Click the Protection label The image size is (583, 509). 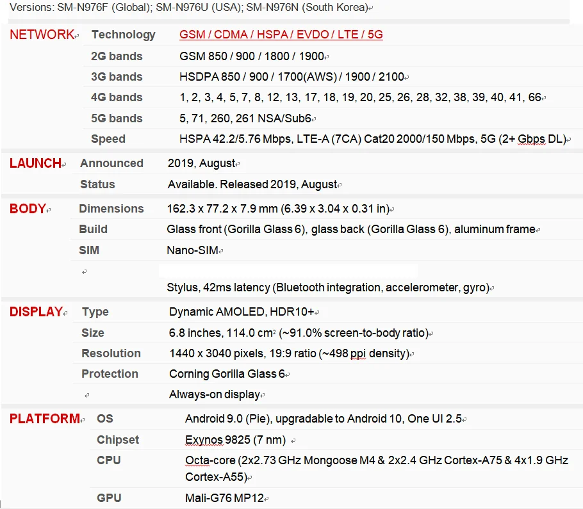pos(110,374)
